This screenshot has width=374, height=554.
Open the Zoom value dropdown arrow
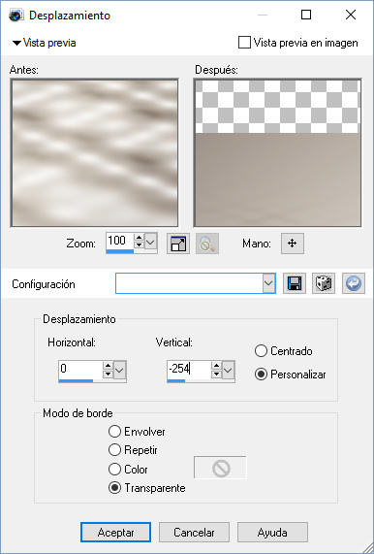(x=150, y=242)
